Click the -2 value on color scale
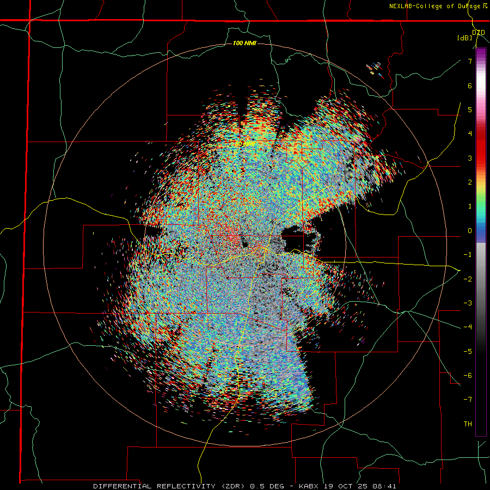490x490 pixels. tap(468, 279)
